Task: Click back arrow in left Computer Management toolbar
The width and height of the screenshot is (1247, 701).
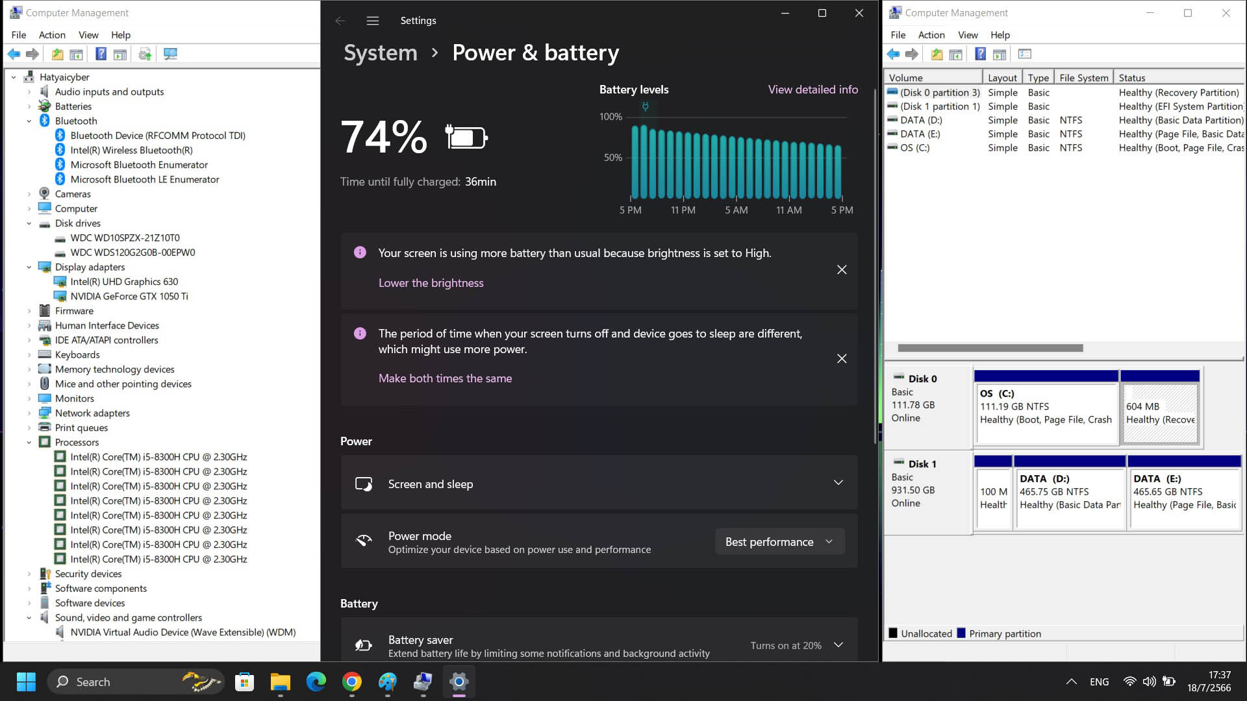Action: pos(14,55)
